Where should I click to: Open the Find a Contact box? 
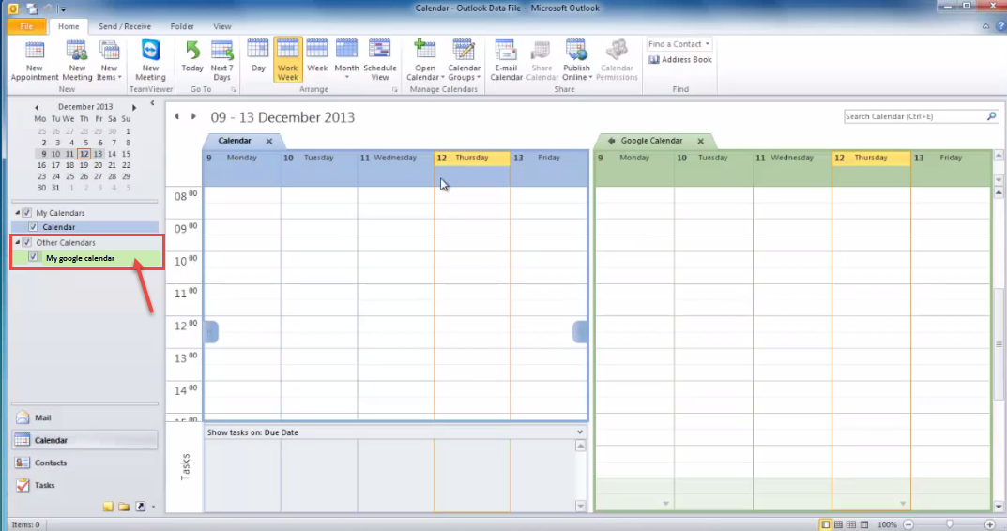pos(679,44)
